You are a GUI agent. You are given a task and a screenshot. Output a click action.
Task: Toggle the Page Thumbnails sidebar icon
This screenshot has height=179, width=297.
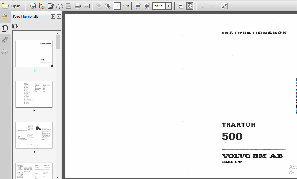pos(5,29)
